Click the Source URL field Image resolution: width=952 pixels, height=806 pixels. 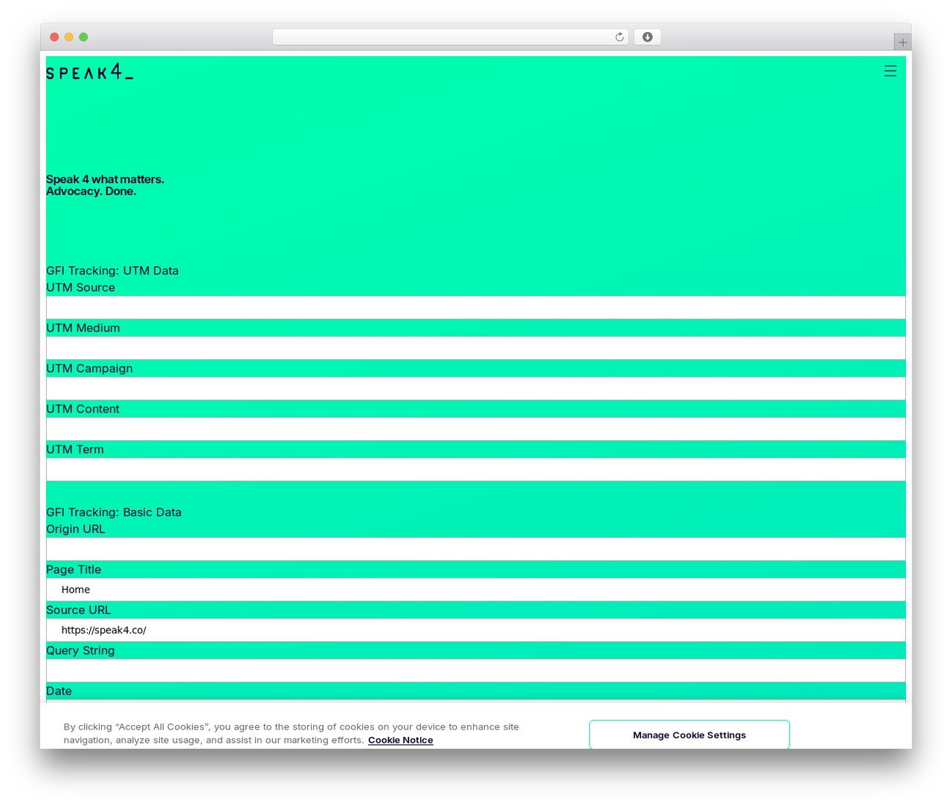(476, 630)
